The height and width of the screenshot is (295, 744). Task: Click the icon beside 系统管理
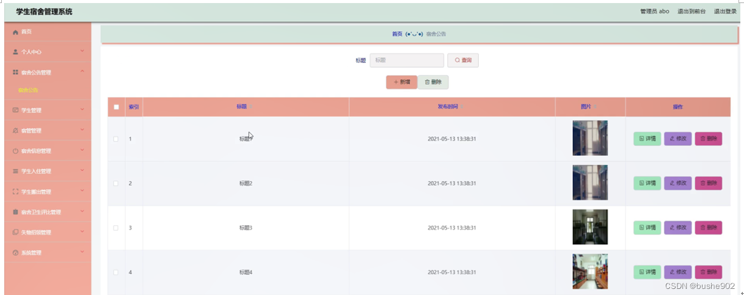16,252
